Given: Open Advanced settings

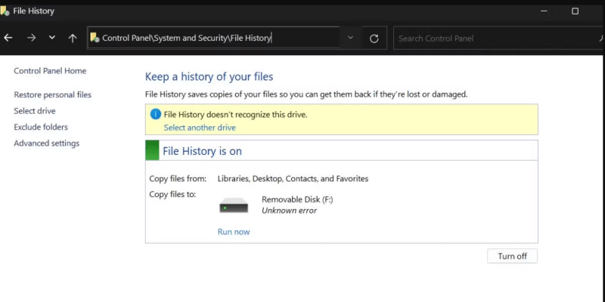Looking at the screenshot, I should pyautogui.click(x=47, y=143).
